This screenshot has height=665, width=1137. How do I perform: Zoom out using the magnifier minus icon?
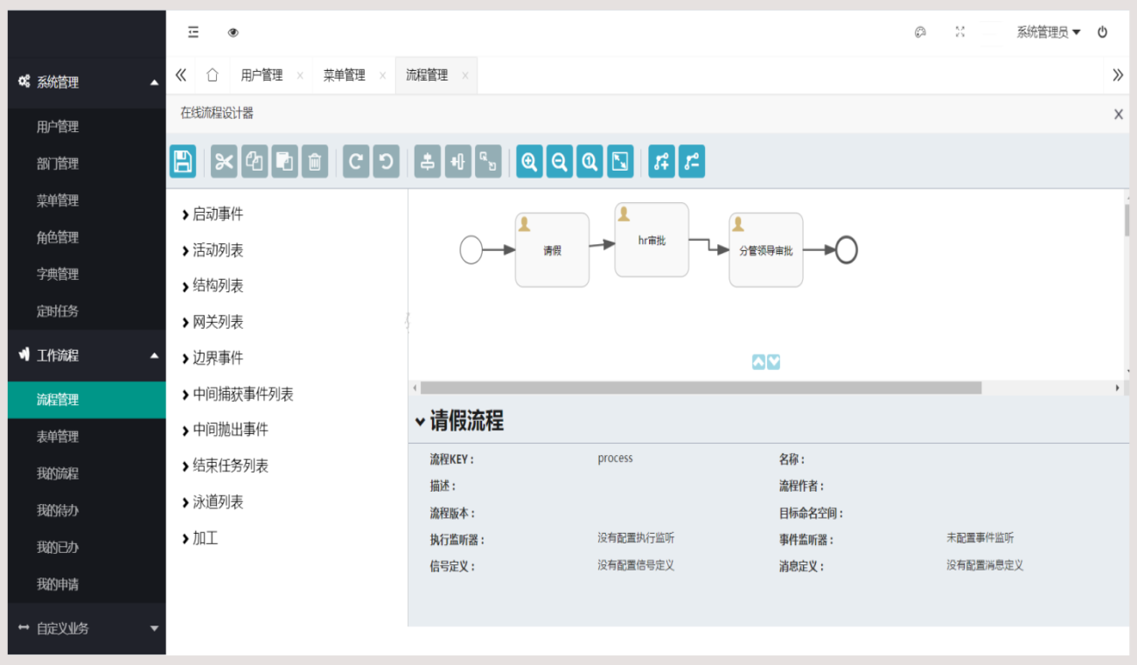pos(560,162)
